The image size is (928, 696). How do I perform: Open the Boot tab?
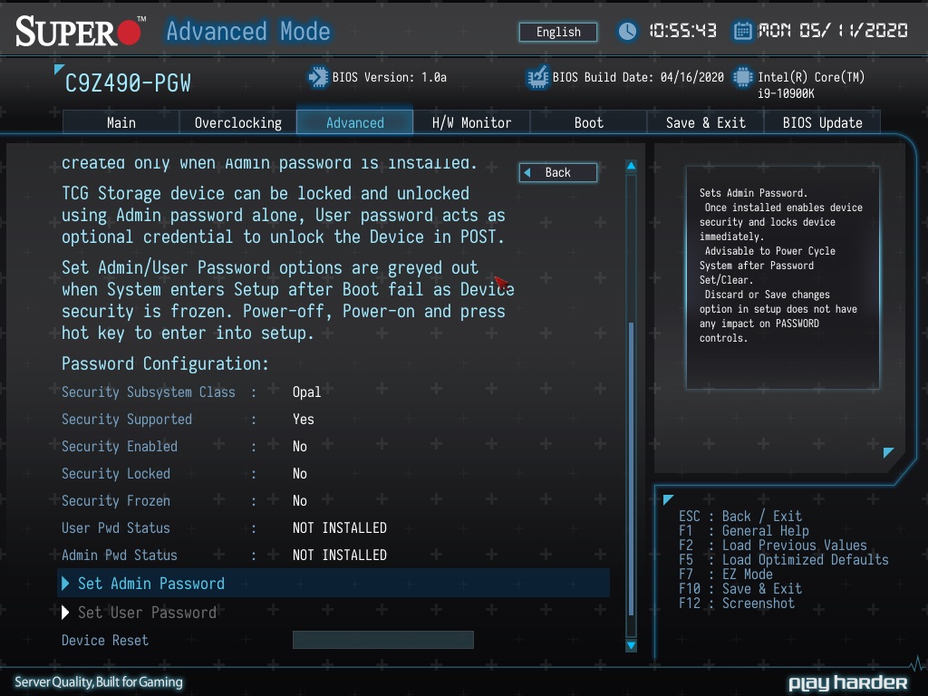click(x=588, y=122)
